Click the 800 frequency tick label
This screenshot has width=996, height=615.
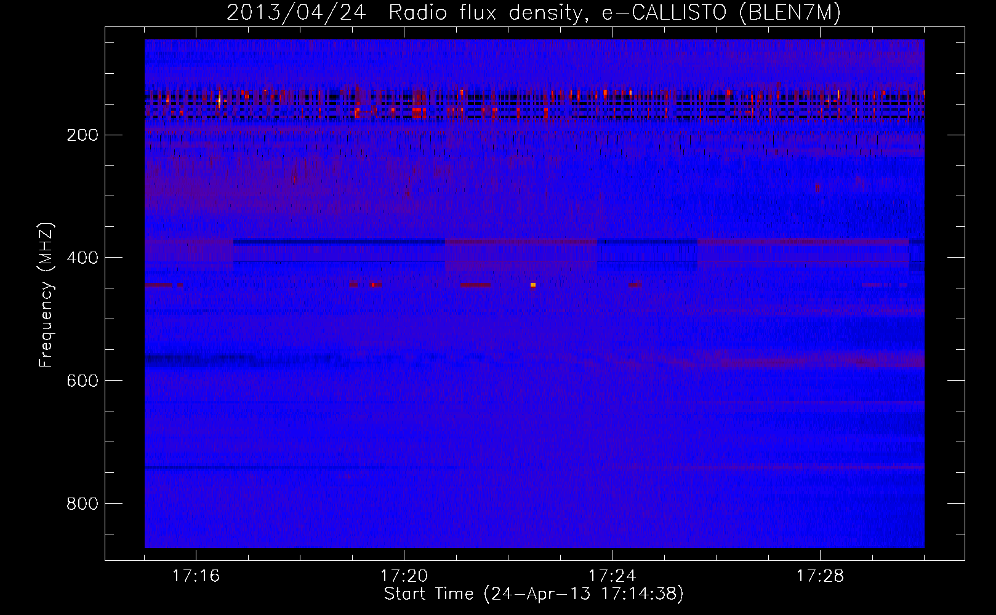82,504
